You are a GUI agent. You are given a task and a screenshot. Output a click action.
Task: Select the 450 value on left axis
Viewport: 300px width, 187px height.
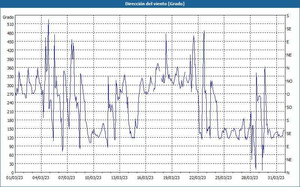(x=10, y=42)
